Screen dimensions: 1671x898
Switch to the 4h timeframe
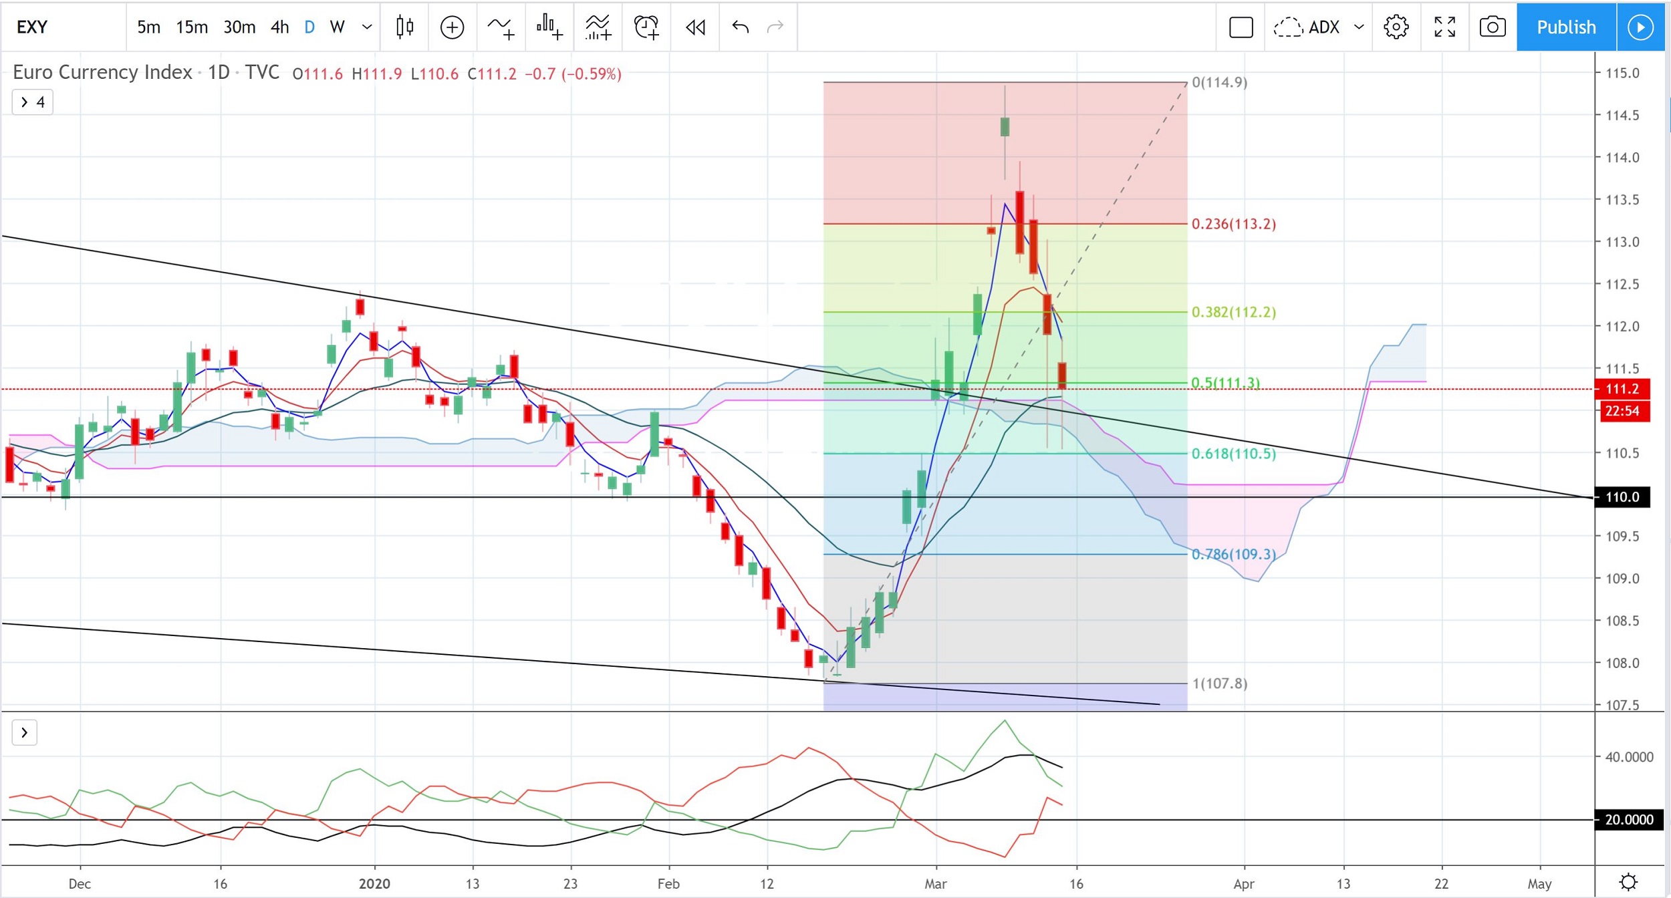(x=279, y=27)
